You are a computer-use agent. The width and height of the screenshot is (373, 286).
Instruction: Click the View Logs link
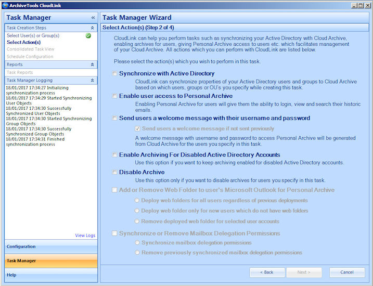click(x=85, y=236)
